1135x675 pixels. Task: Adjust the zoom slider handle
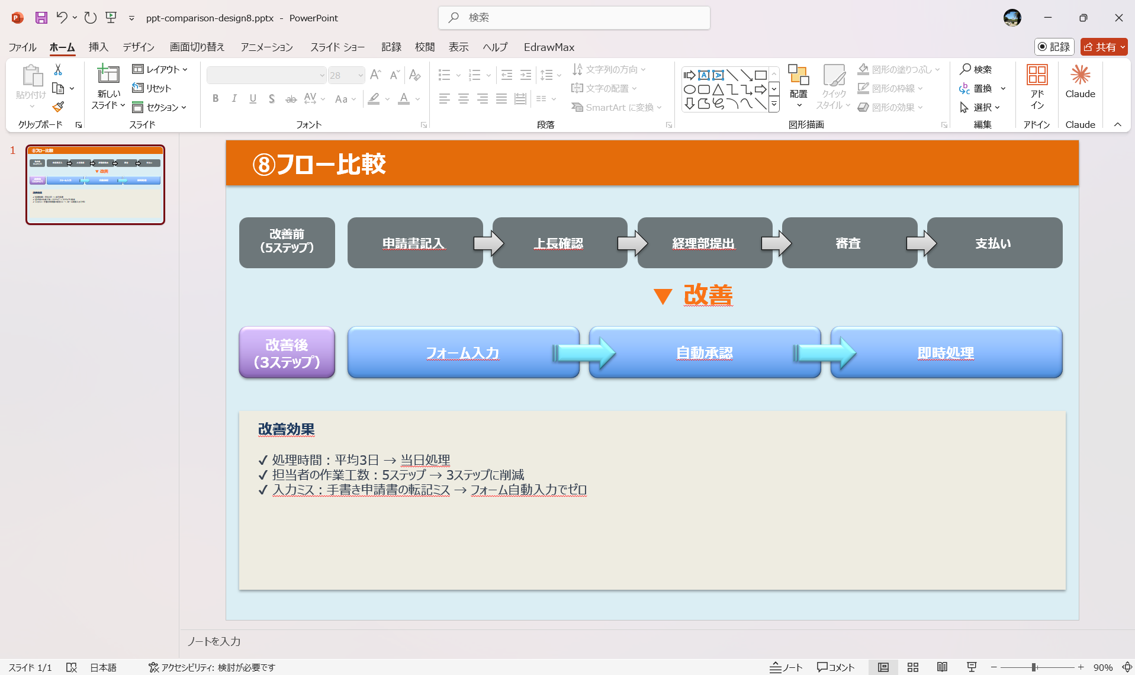pos(1034,667)
